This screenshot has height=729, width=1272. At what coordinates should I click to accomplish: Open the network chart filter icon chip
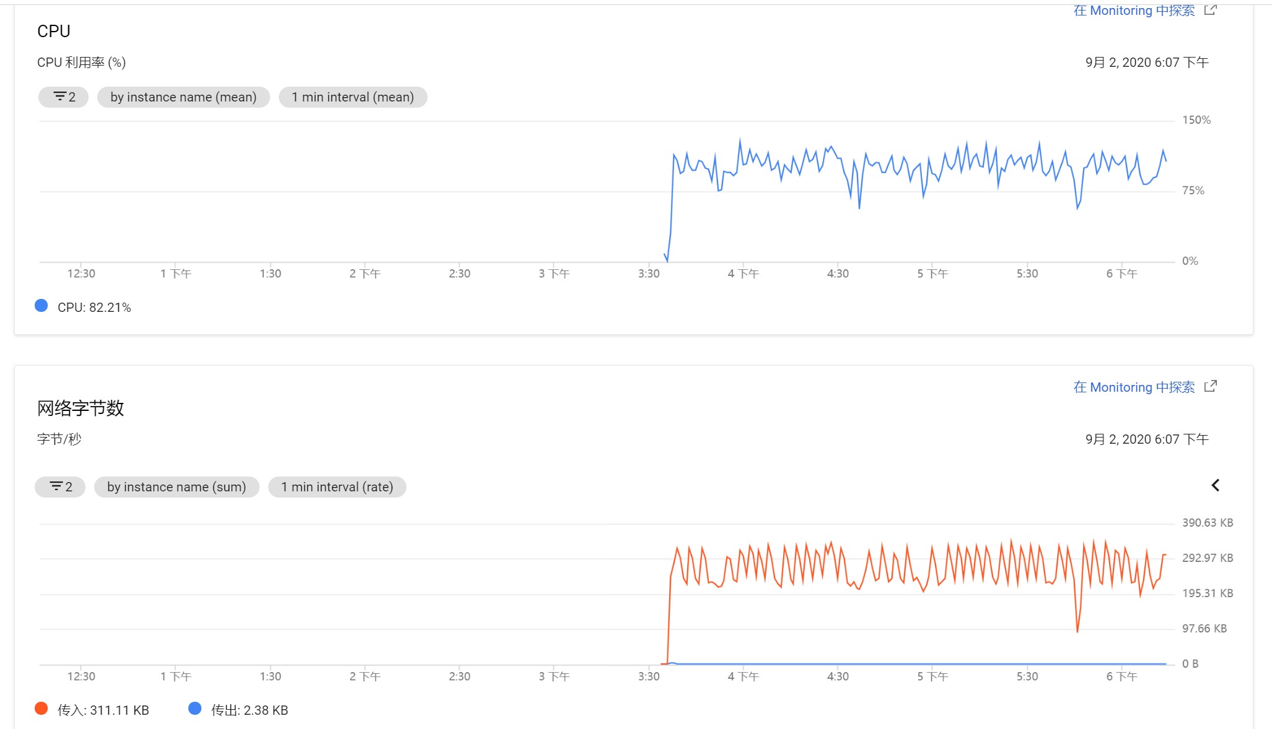tap(60, 487)
